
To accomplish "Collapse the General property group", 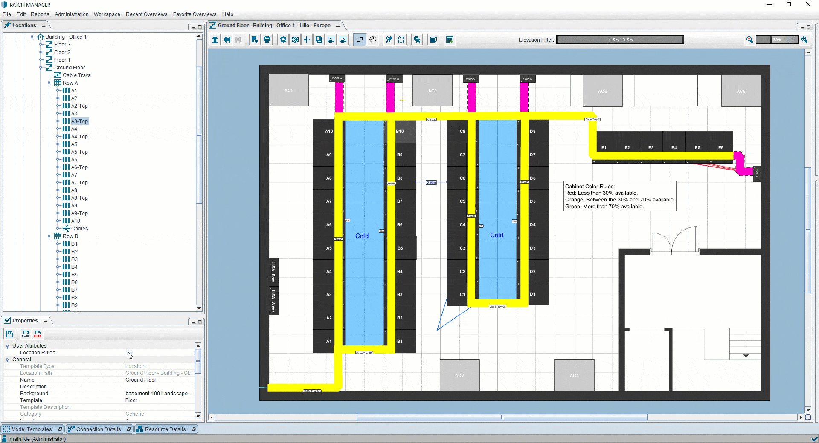I will coord(7,360).
